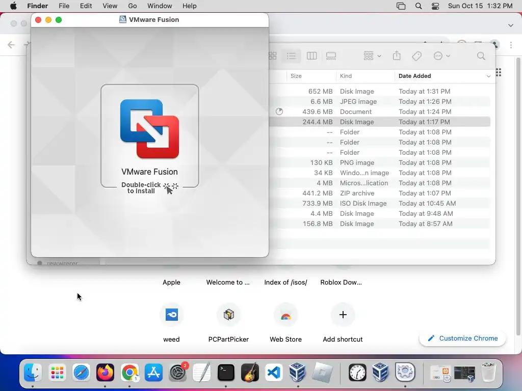Open Google Chrome from the Dock

pos(129,372)
